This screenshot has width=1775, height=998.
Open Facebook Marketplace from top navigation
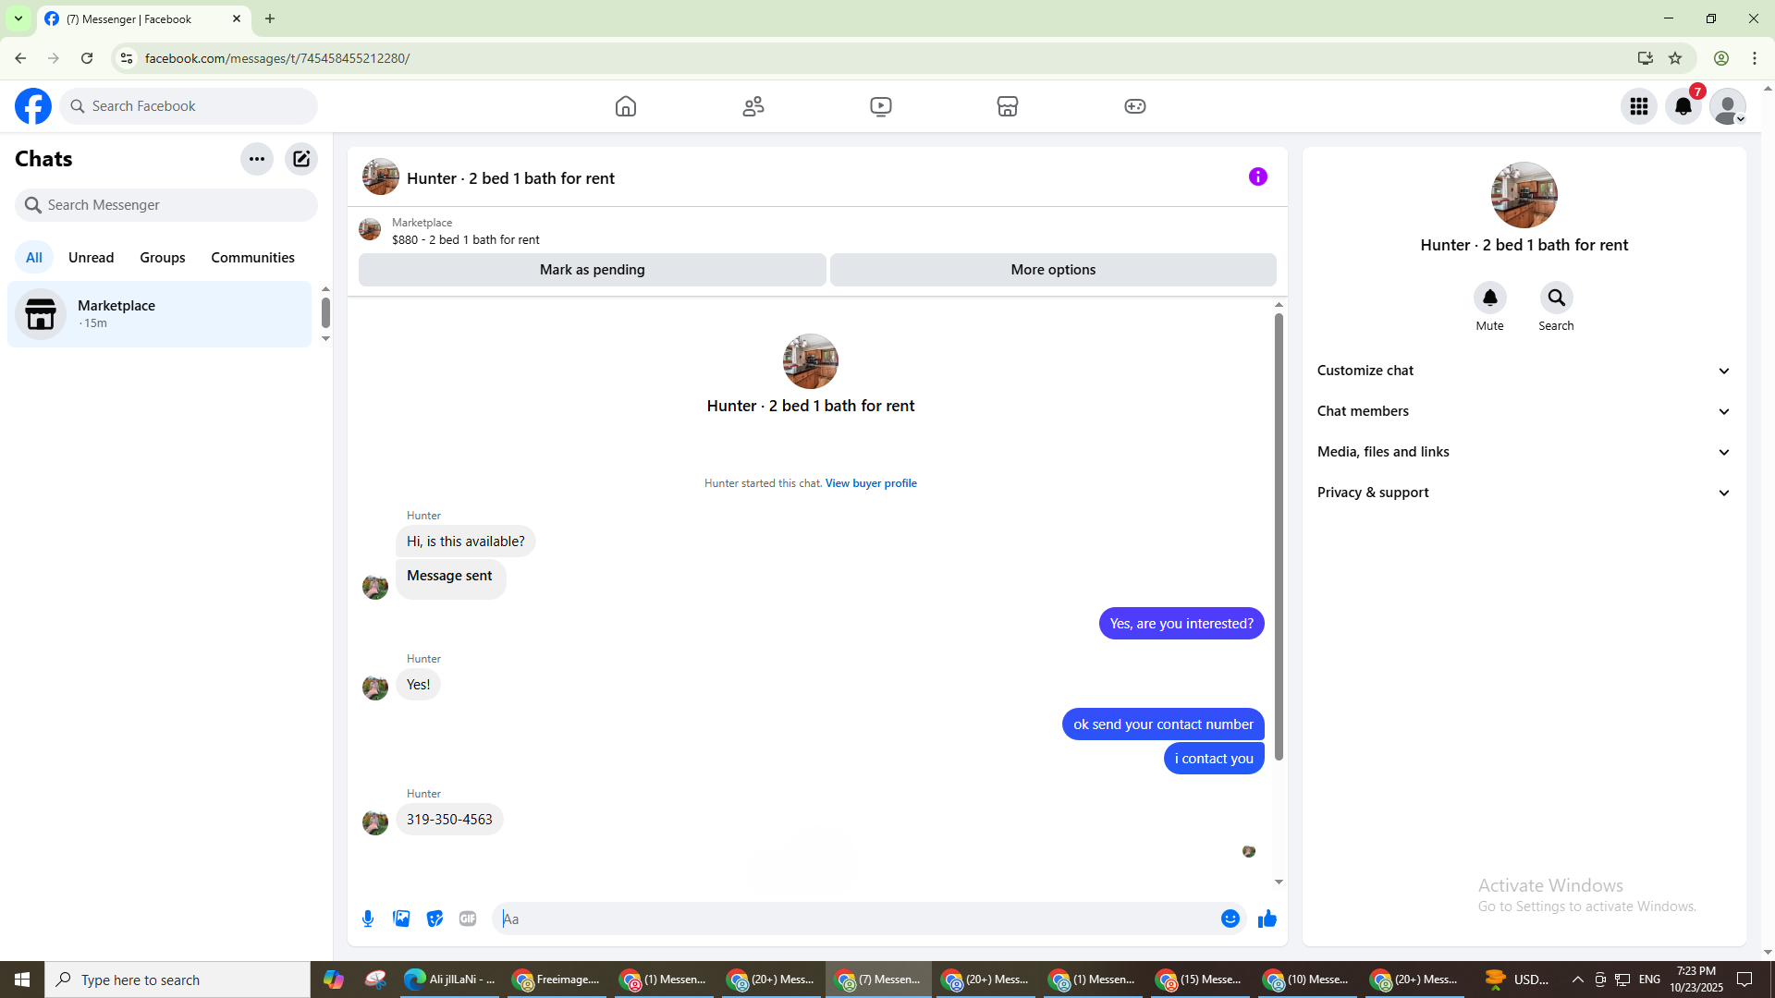(x=1008, y=106)
